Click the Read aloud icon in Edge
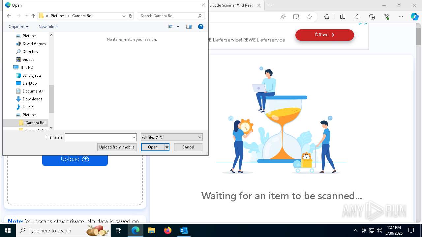 pyautogui.click(x=283, y=17)
